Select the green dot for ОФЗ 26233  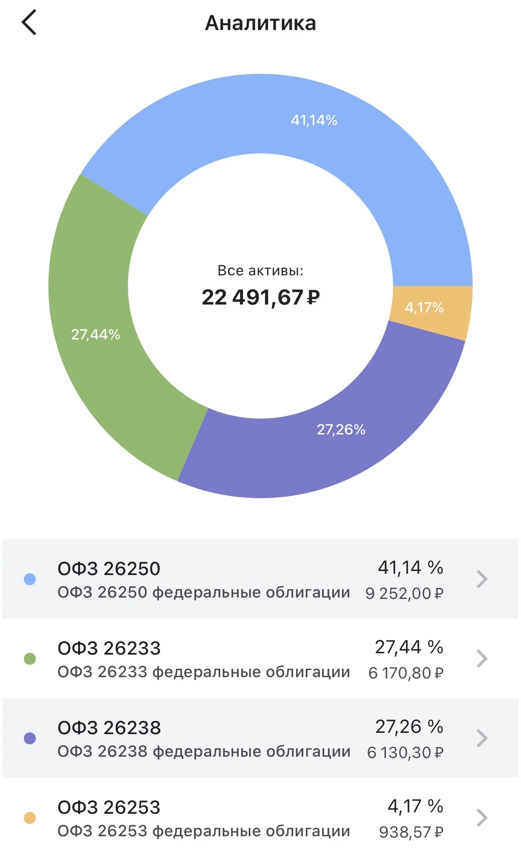pos(30,659)
